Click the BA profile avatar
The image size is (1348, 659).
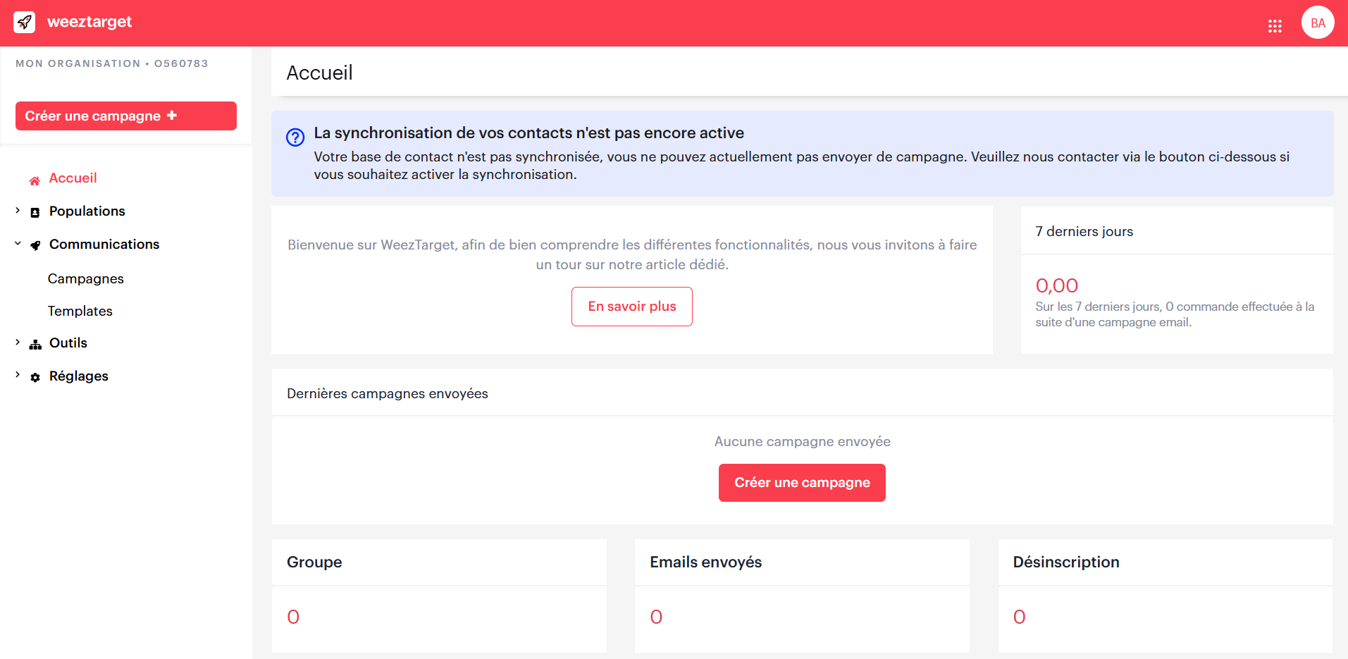pyautogui.click(x=1317, y=22)
